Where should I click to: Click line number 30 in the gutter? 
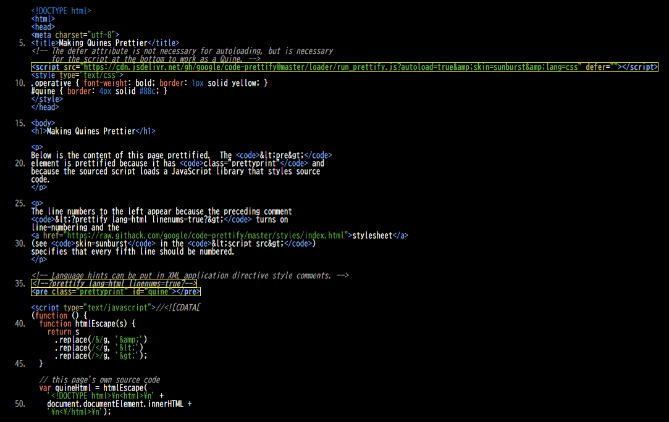click(x=20, y=244)
